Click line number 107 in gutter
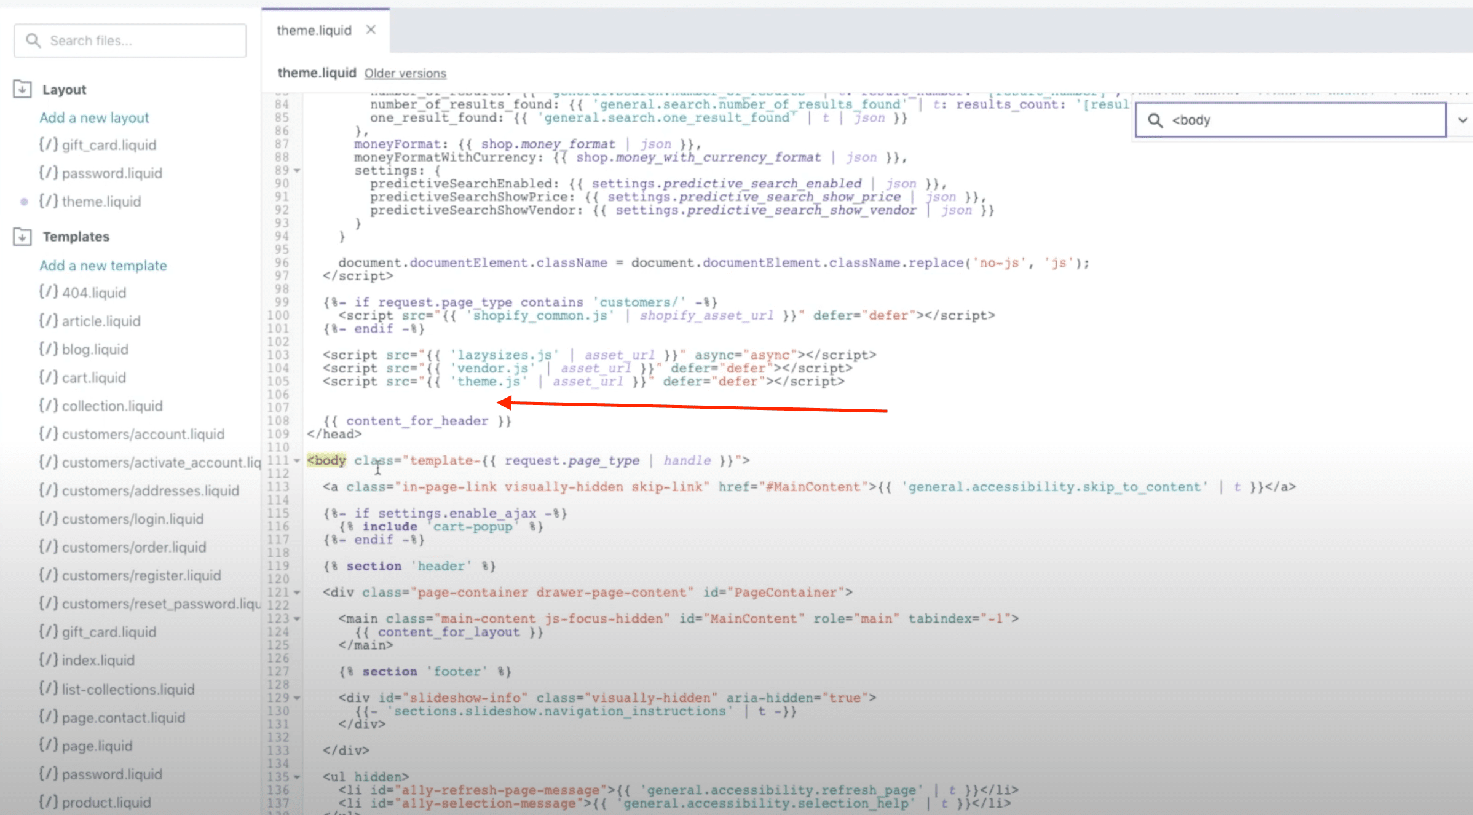 click(278, 407)
